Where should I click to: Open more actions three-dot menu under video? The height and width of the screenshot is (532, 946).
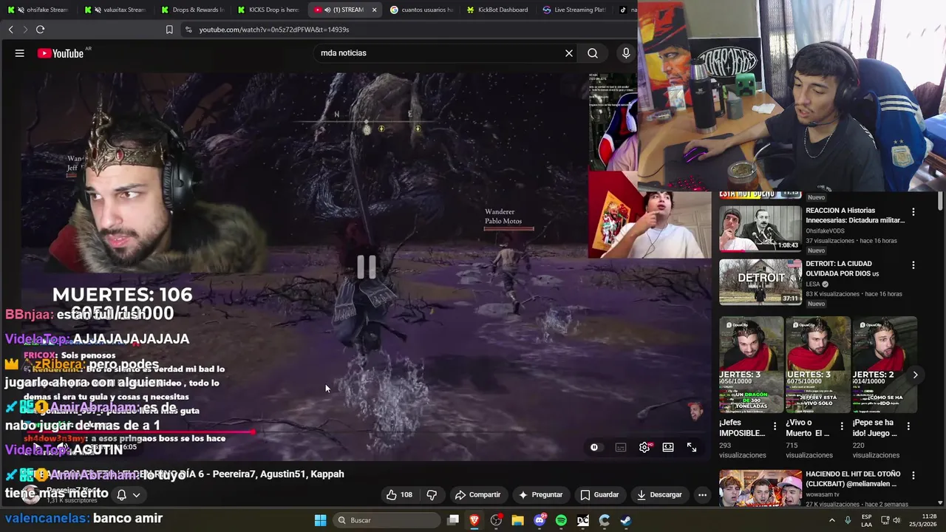point(702,494)
